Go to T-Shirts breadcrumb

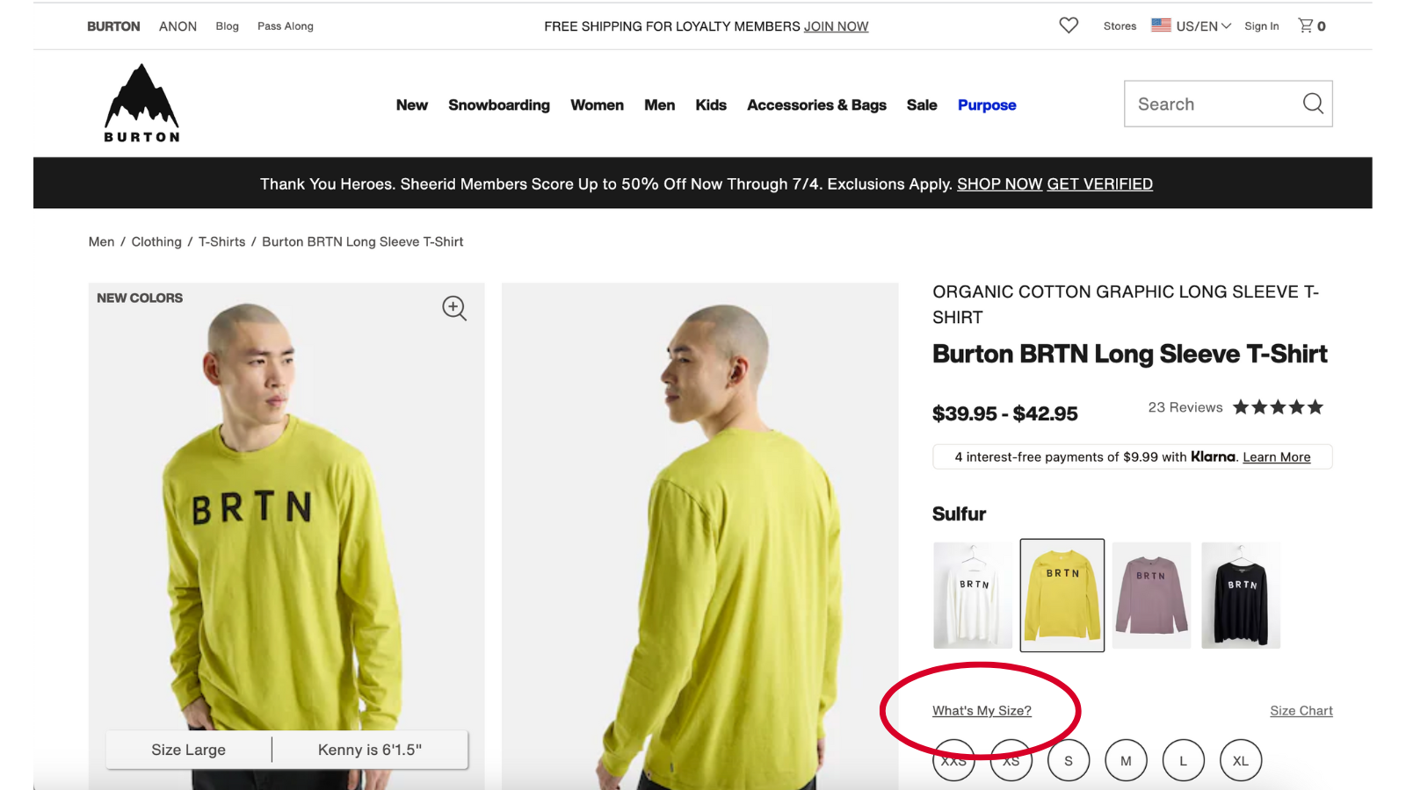pyautogui.click(x=221, y=241)
